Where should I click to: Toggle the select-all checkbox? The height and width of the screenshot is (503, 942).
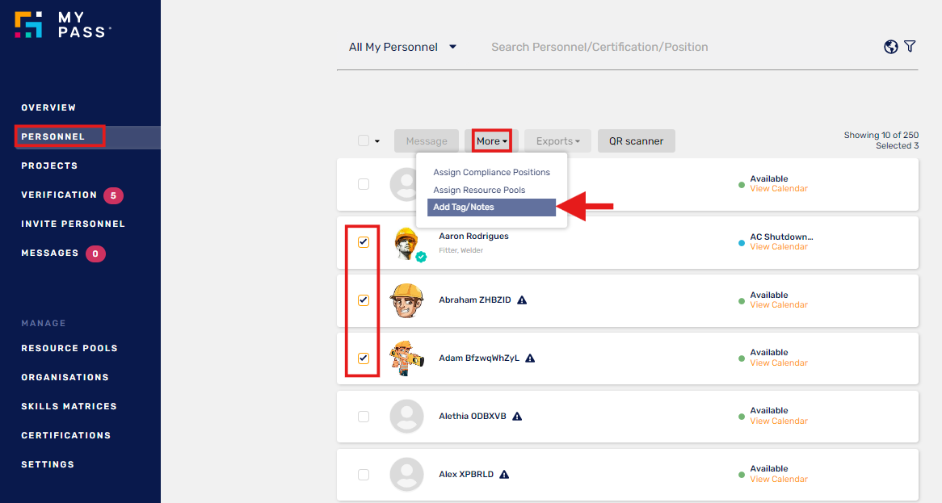click(364, 141)
